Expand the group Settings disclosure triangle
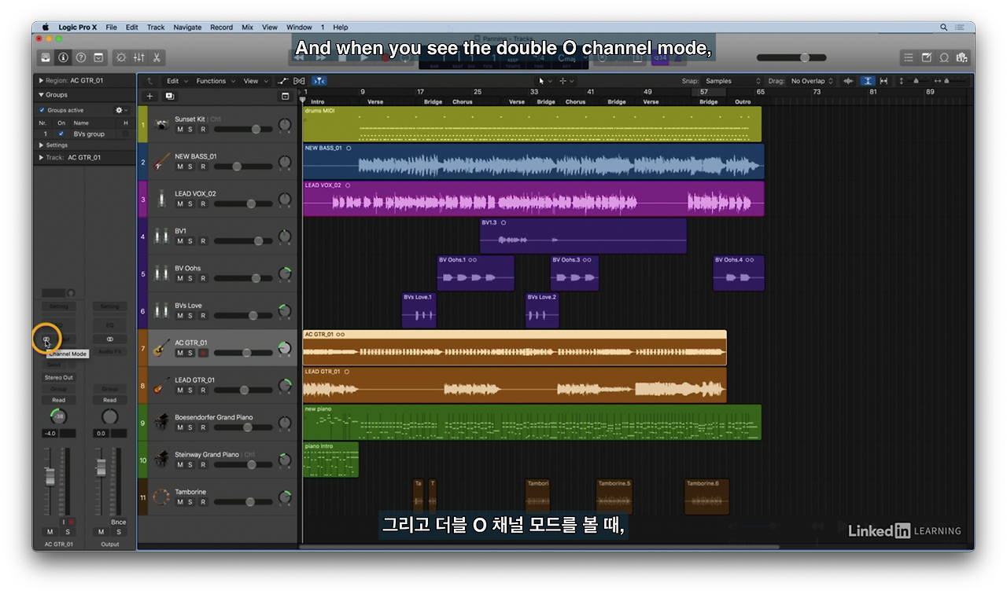Image resolution: width=1007 pixels, height=594 pixels. point(42,145)
